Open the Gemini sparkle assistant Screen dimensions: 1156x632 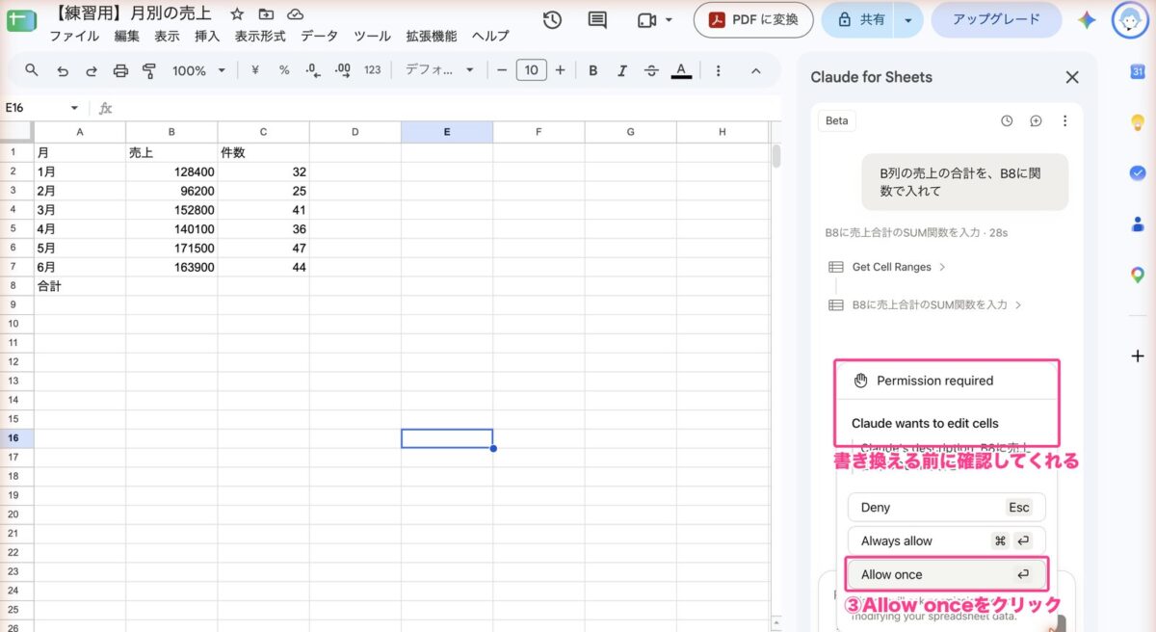point(1088,20)
